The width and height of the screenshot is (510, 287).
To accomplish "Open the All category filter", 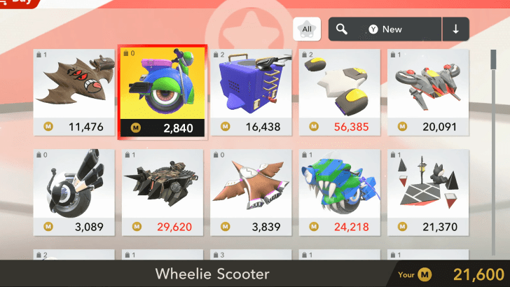I will point(307,29).
